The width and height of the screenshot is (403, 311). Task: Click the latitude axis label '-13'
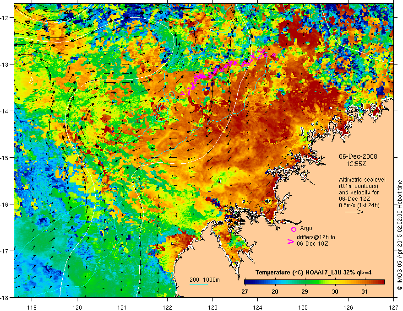5,64
